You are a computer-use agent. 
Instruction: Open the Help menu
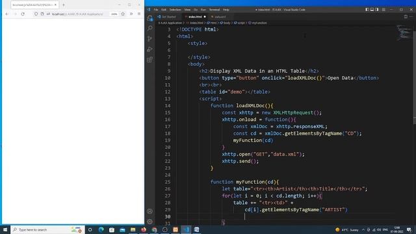pos(226,10)
